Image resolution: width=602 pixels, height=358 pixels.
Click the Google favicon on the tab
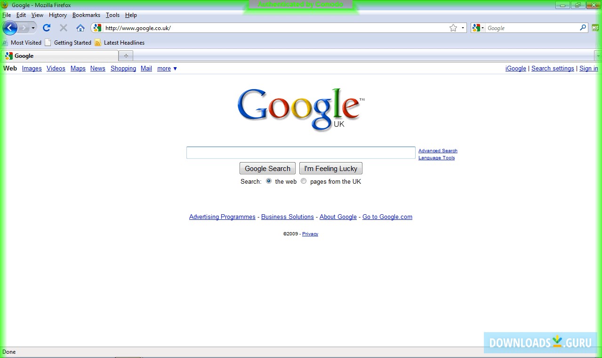(x=9, y=55)
